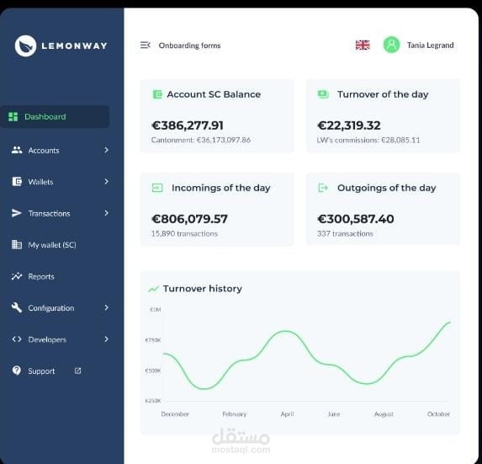Click the Wallets icon in sidebar
This screenshot has width=482, height=464.
[x=17, y=182]
